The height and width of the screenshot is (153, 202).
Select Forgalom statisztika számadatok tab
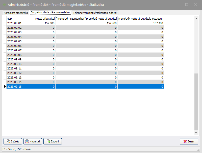(50, 12)
